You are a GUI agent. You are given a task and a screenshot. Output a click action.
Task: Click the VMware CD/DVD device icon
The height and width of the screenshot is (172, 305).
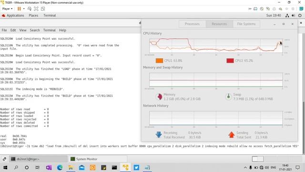point(262,9)
